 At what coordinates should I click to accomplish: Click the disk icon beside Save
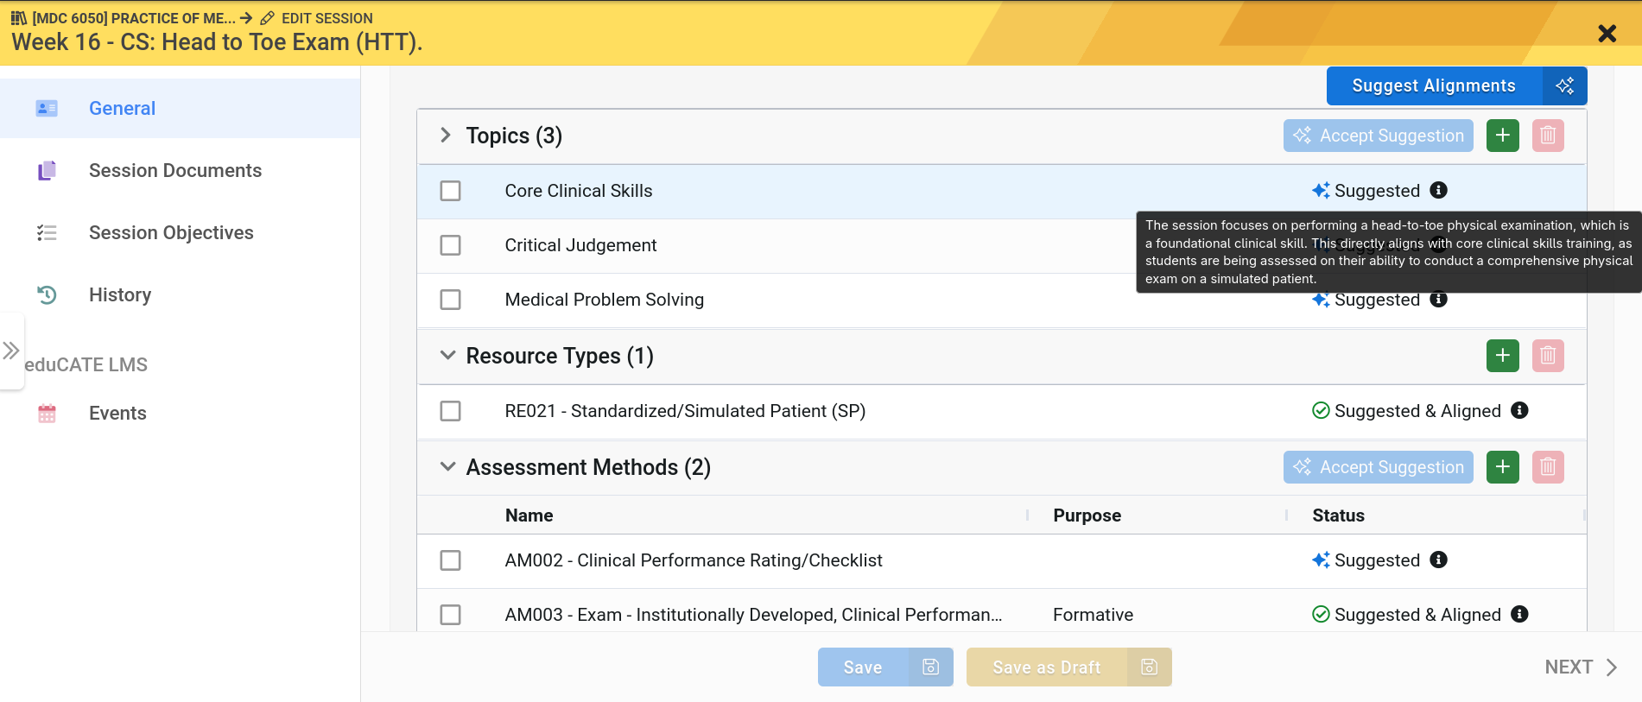930,667
